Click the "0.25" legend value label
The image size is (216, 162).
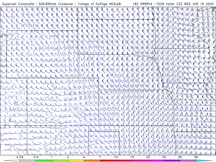[x=20, y=157]
